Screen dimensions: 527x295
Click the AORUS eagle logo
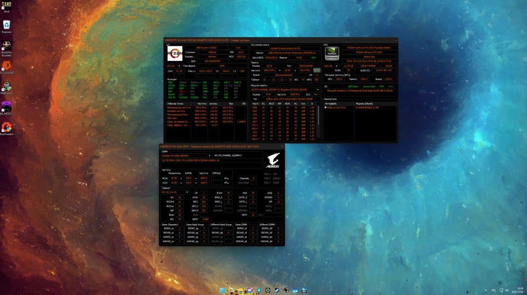click(x=273, y=160)
